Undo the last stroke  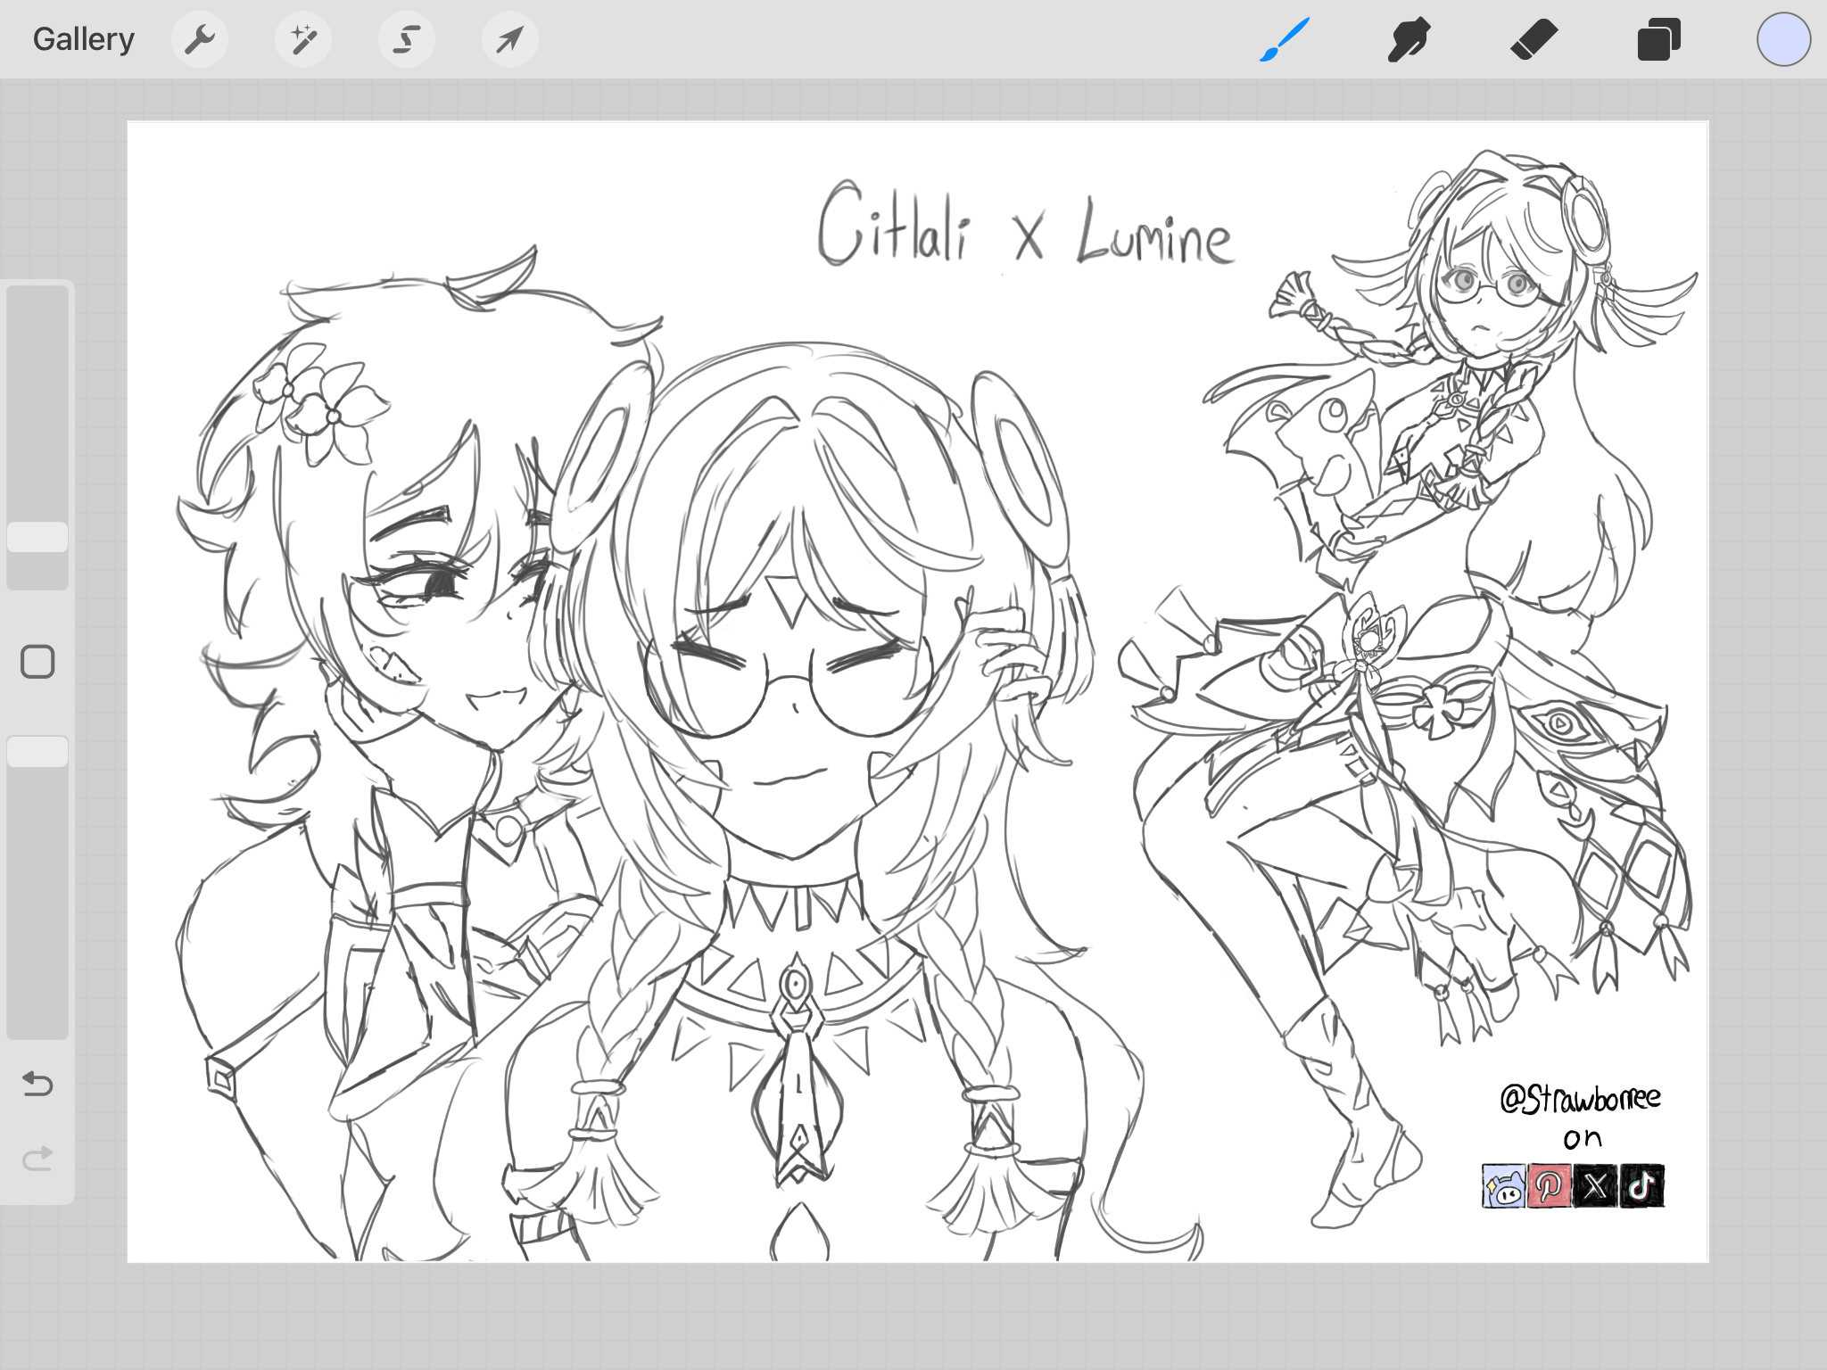click(37, 1084)
